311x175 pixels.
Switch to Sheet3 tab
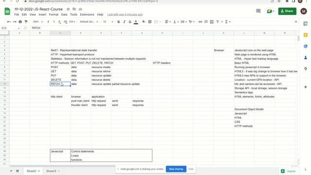53,171
